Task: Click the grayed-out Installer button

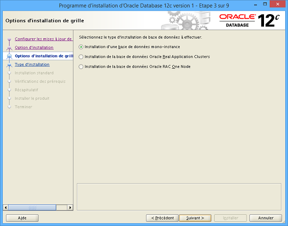Action: coord(230,218)
